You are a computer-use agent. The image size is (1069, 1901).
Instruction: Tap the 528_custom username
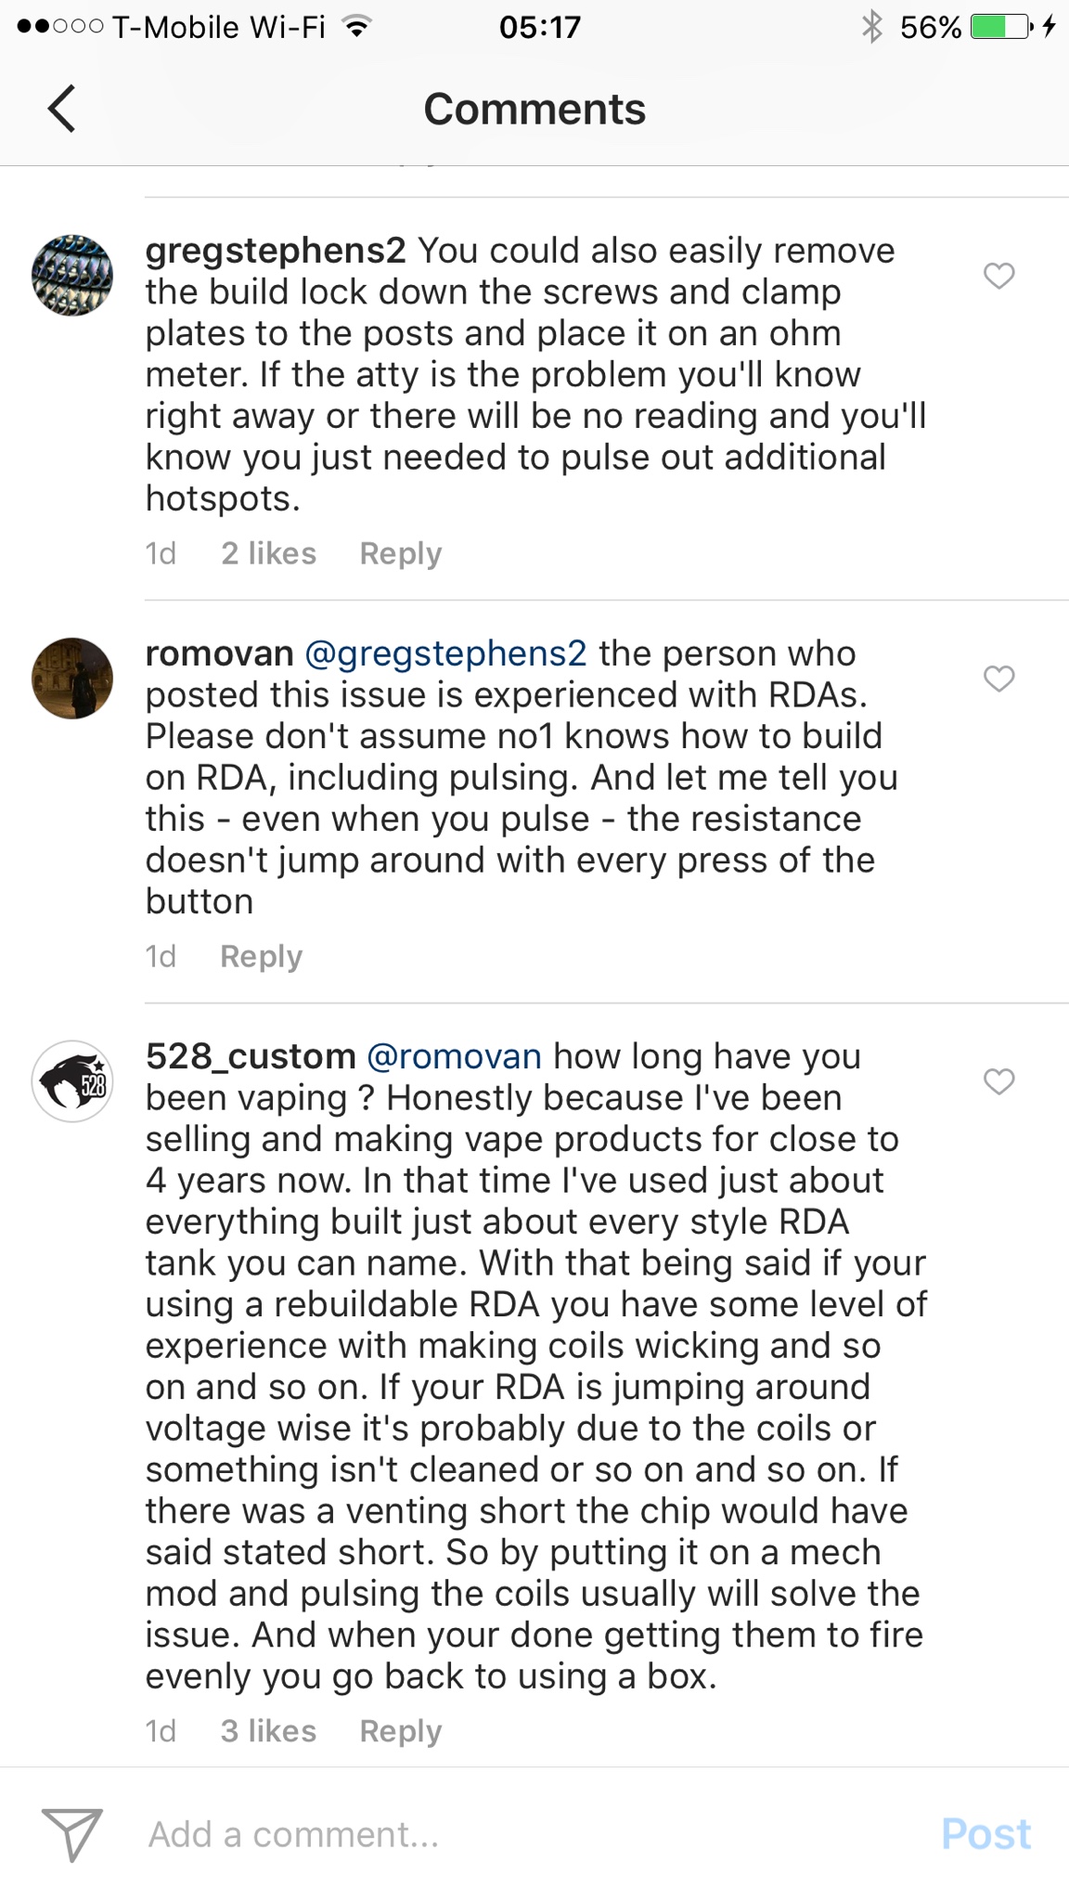point(251,1056)
